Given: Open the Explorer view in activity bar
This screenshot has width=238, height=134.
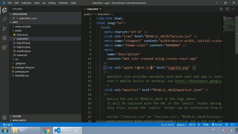Looking at the screenshot, I should pyautogui.click(x=4, y=10).
